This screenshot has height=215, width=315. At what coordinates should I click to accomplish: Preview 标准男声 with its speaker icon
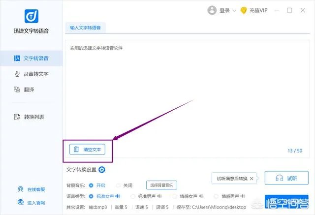coord(159,196)
